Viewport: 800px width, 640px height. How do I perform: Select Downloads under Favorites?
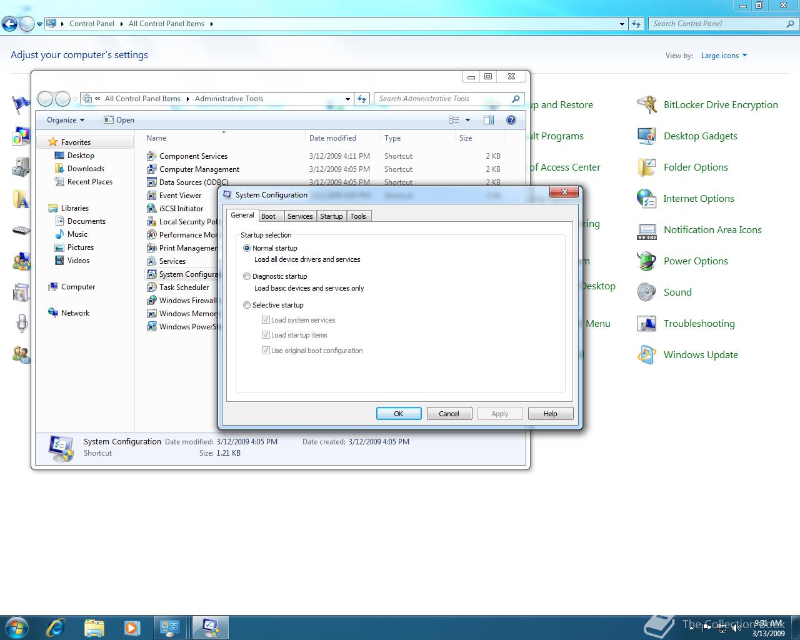tap(86, 169)
